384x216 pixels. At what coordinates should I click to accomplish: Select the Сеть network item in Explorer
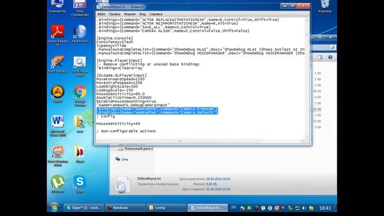(x=122, y=160)
